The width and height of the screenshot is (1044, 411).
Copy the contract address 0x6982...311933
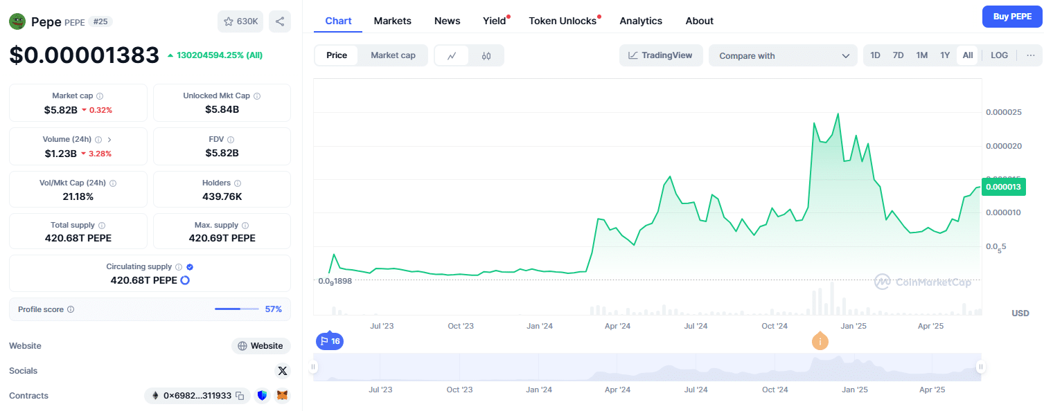click(240, 396)
